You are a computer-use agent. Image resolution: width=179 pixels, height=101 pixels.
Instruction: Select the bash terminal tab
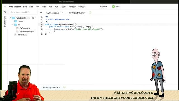[x=50, y=88]
